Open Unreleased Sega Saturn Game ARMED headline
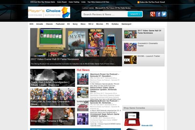 pyautogui.click(x=105, y=115)
